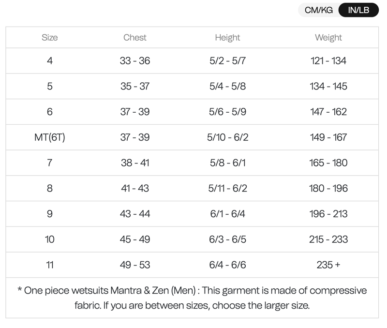The height and width of the screenshot is (328, 387).
Task: Click chest measurement 43 - 44
Action: point(135,214)
